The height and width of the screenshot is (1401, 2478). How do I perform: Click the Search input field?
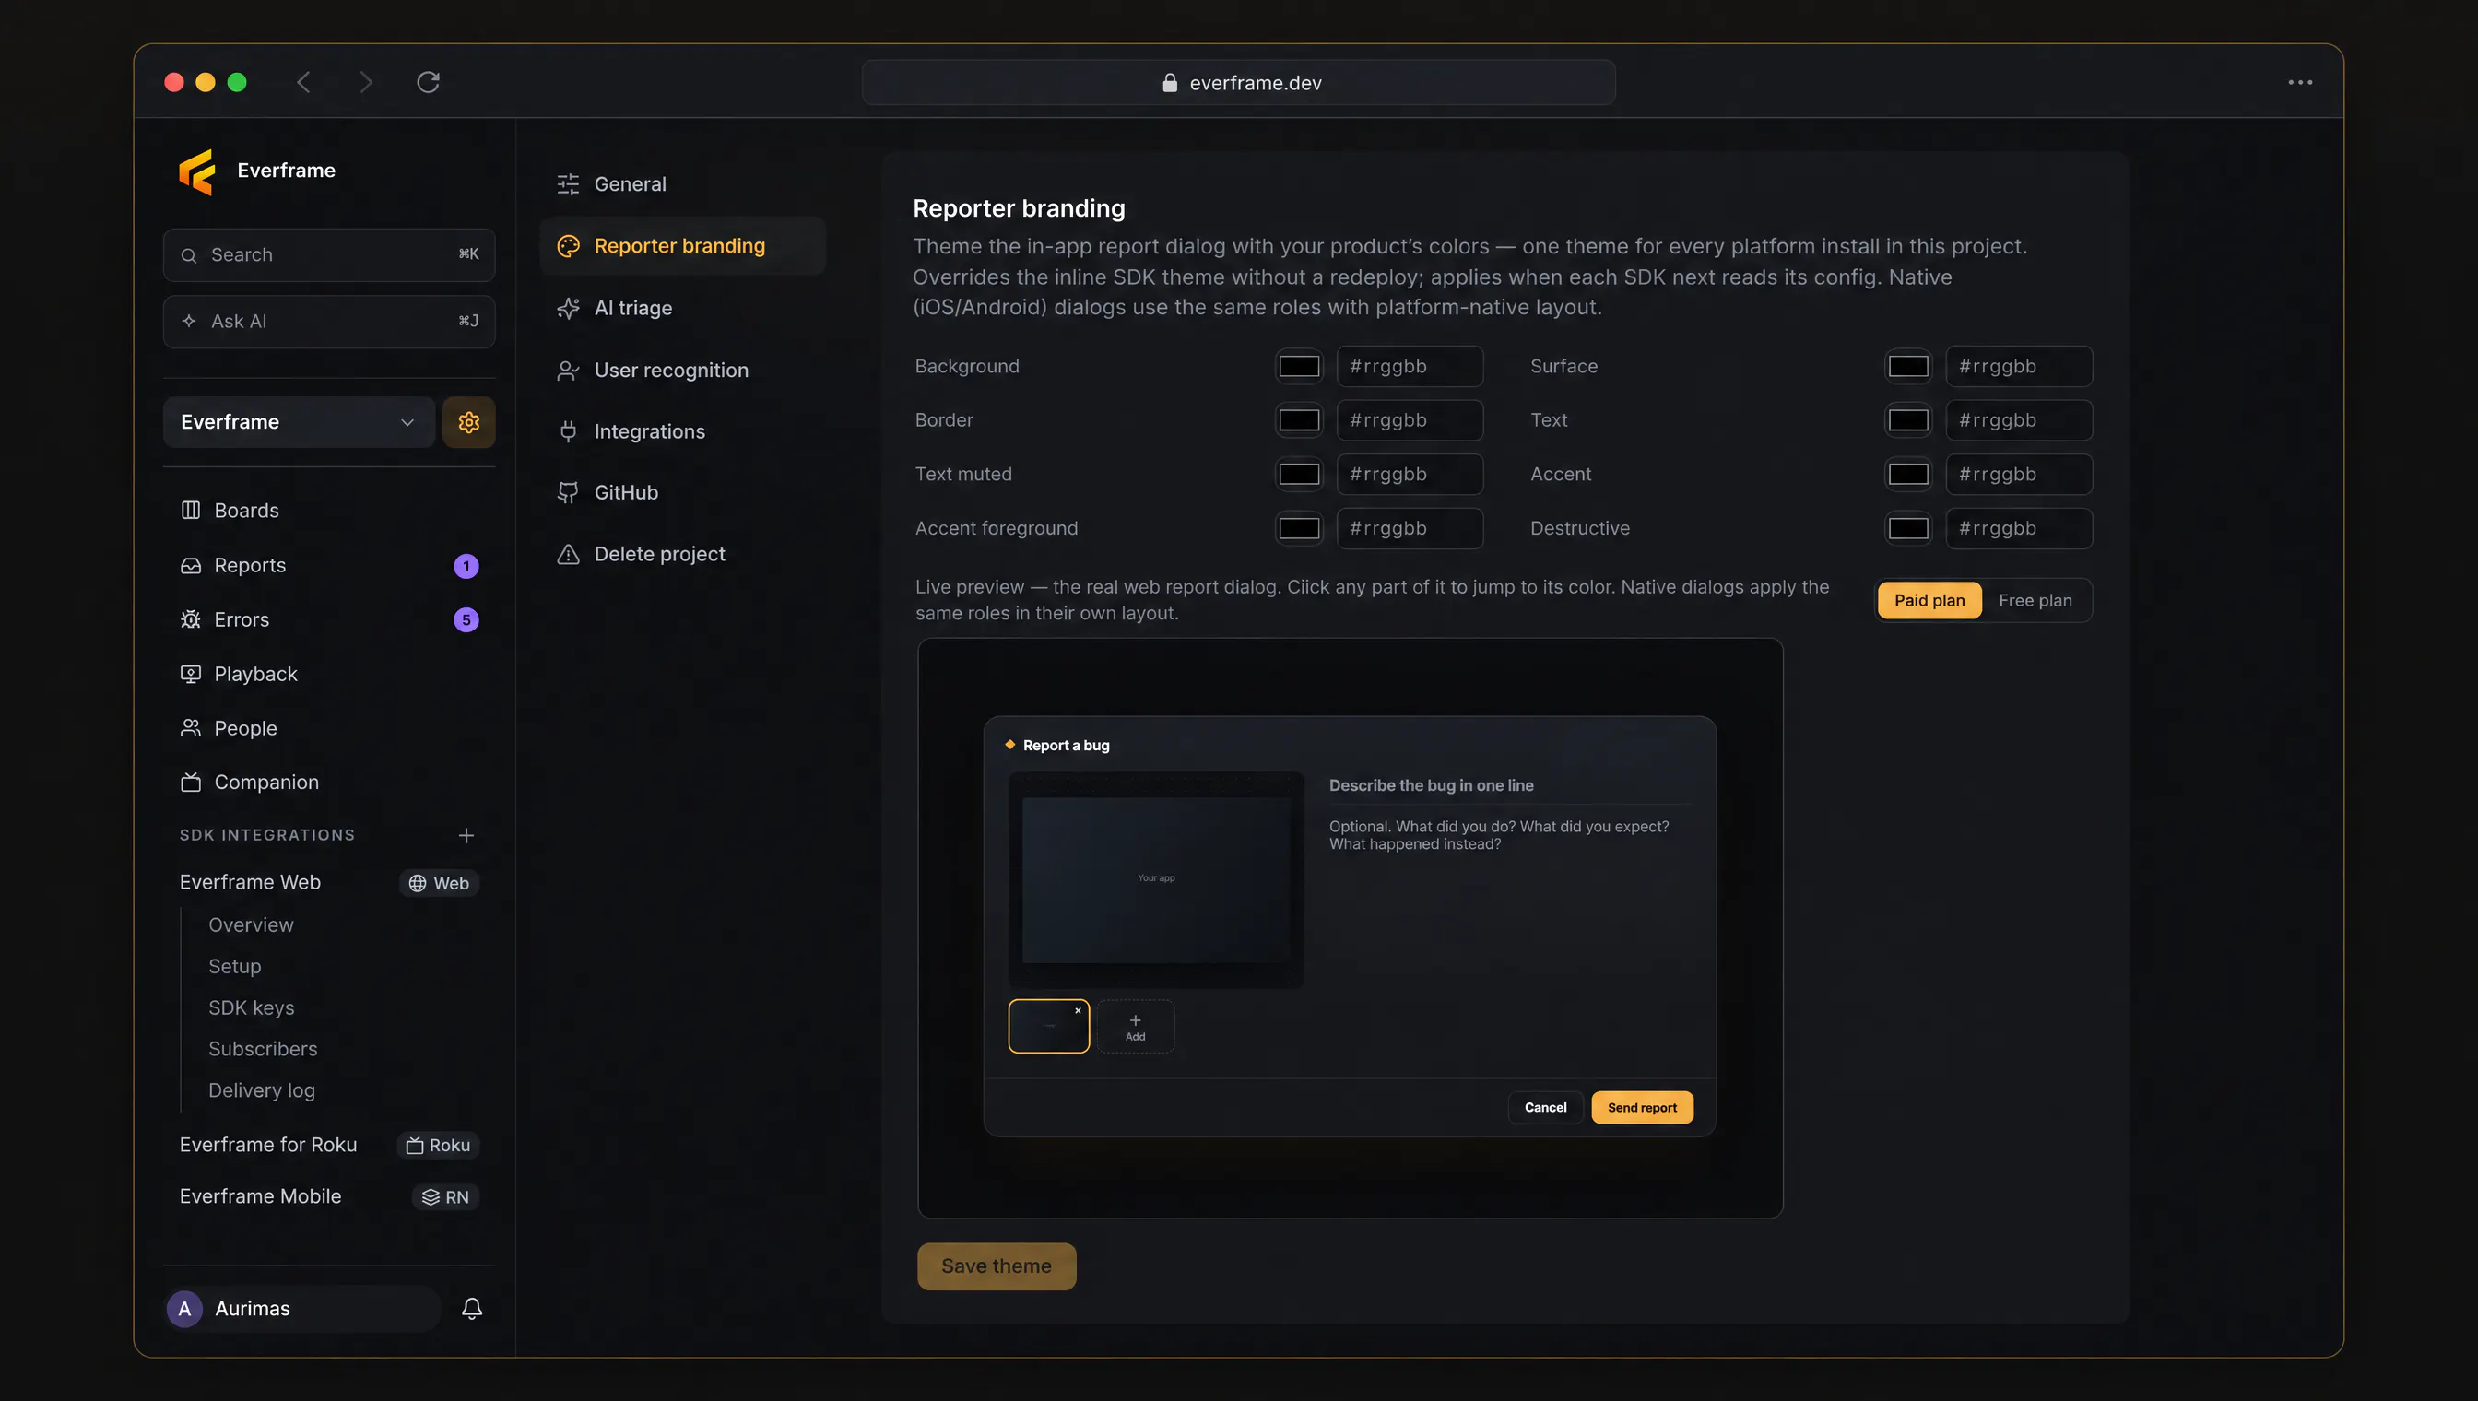pos(329,255)
